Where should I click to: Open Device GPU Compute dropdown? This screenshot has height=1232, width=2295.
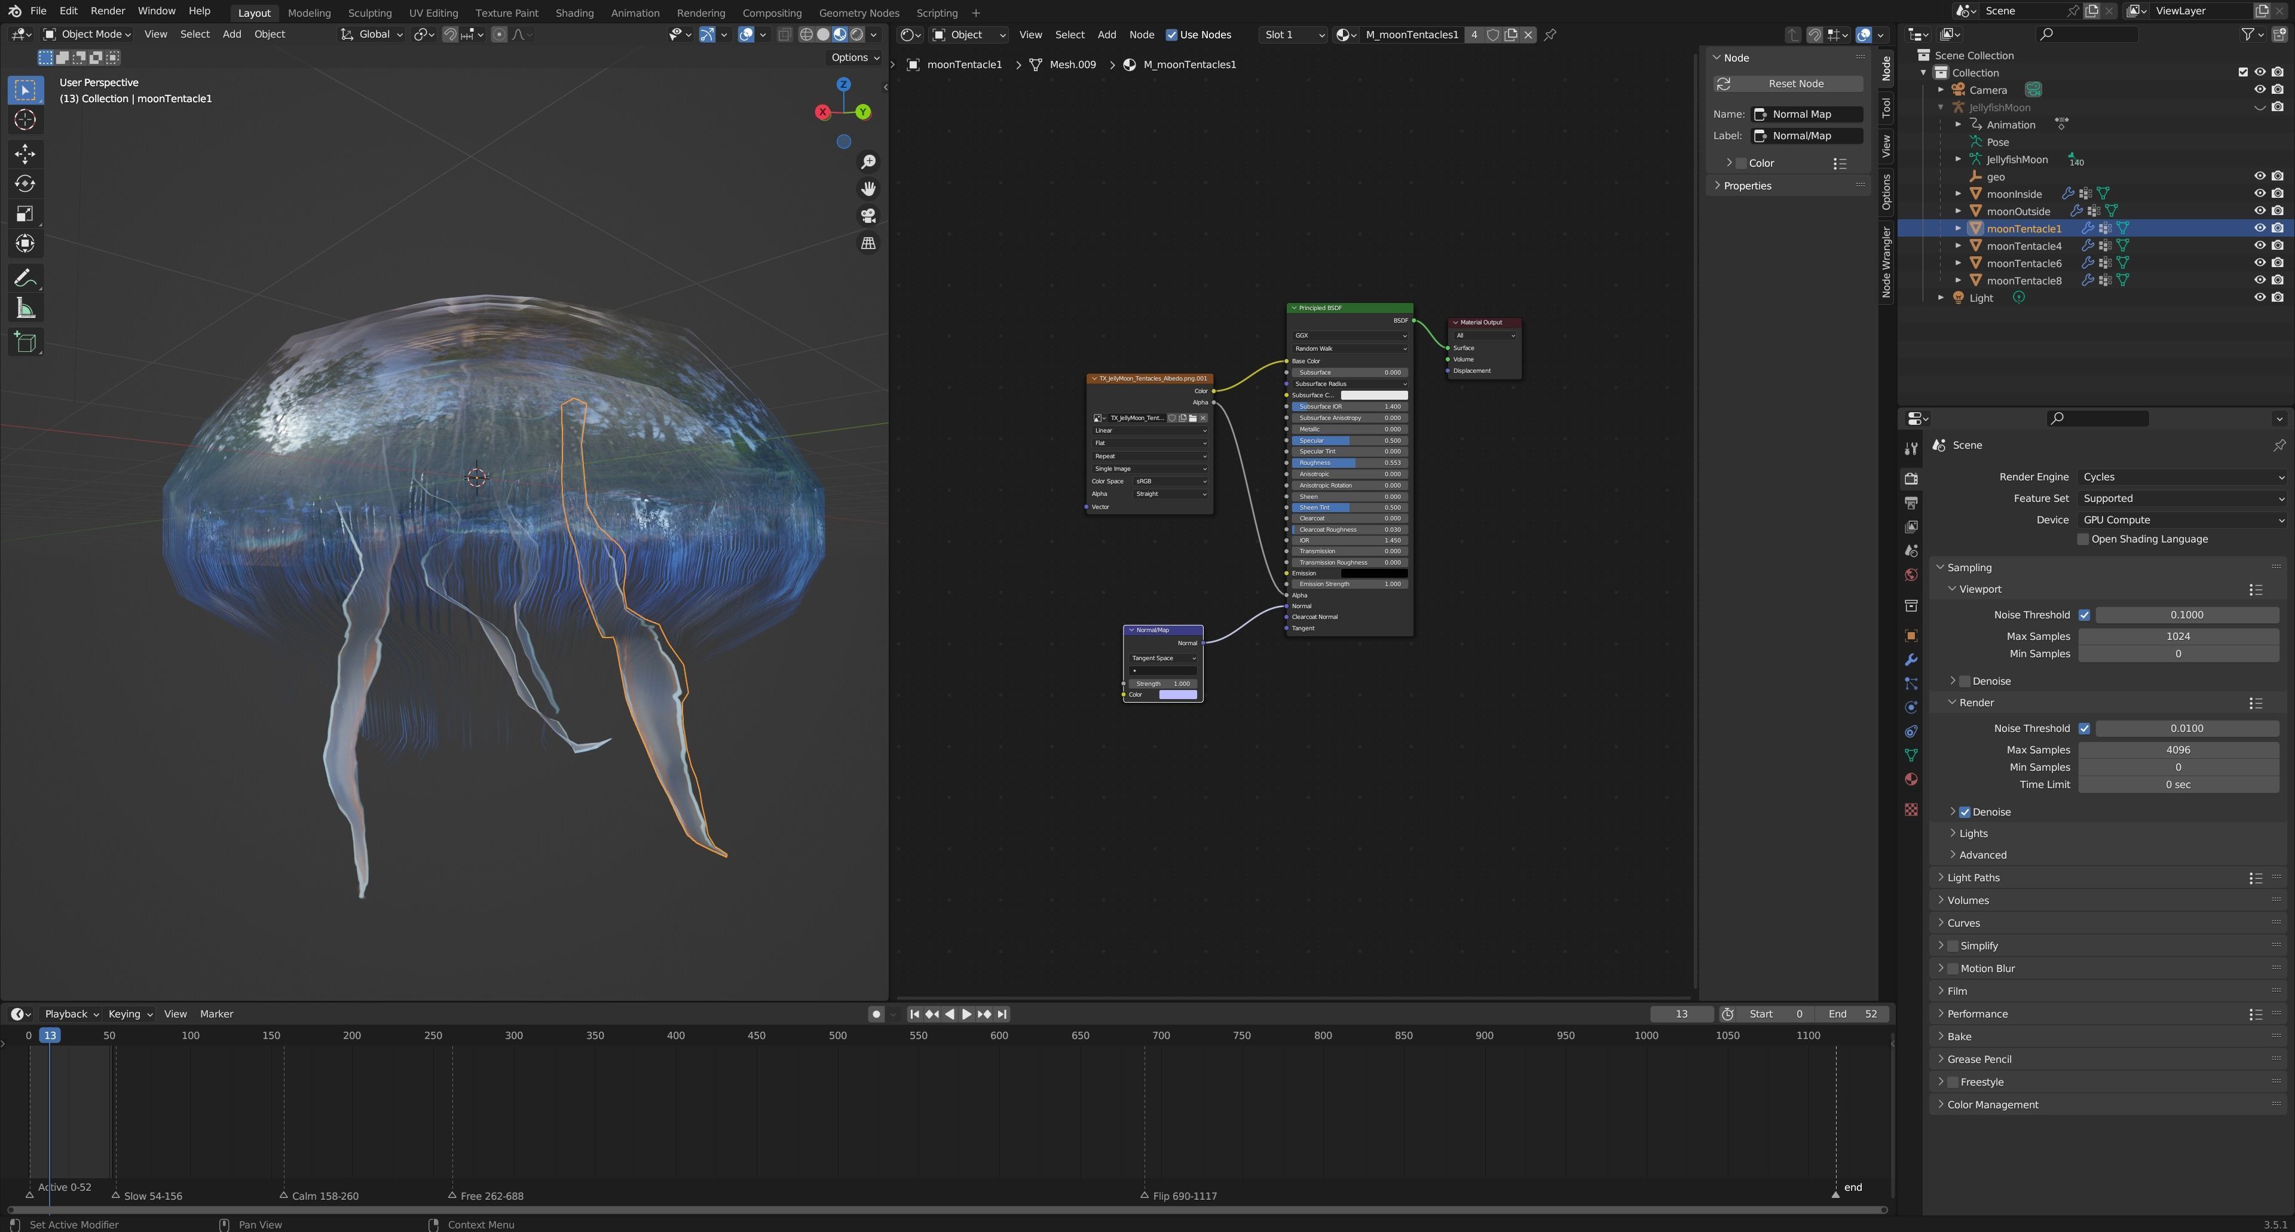click(2183, 519)
